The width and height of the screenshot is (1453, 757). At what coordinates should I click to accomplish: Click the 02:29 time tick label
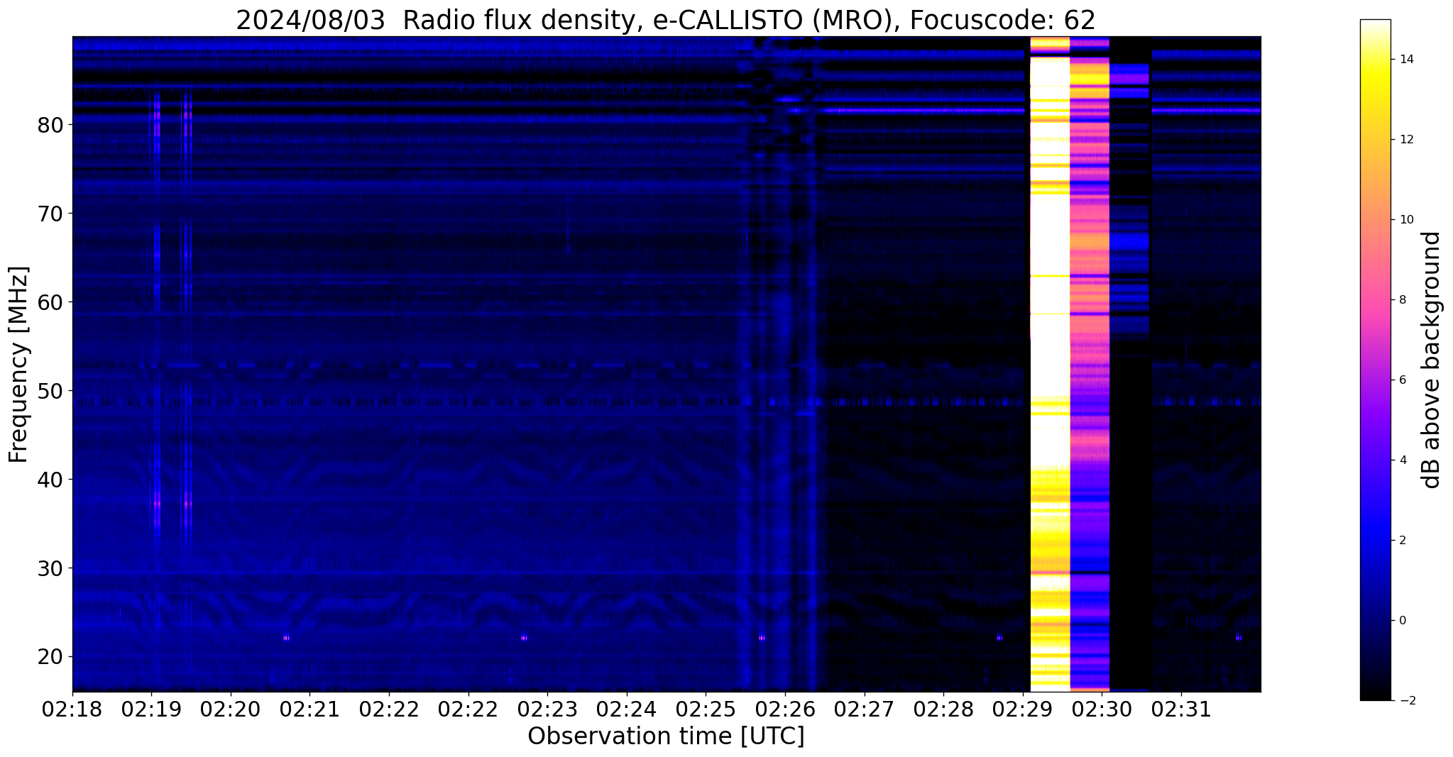click(1023, 709)
